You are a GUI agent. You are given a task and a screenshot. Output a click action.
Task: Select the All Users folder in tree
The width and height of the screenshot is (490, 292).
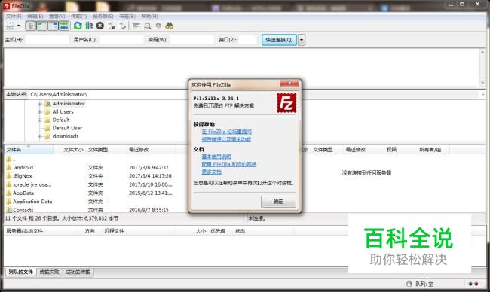click(63, 111)
